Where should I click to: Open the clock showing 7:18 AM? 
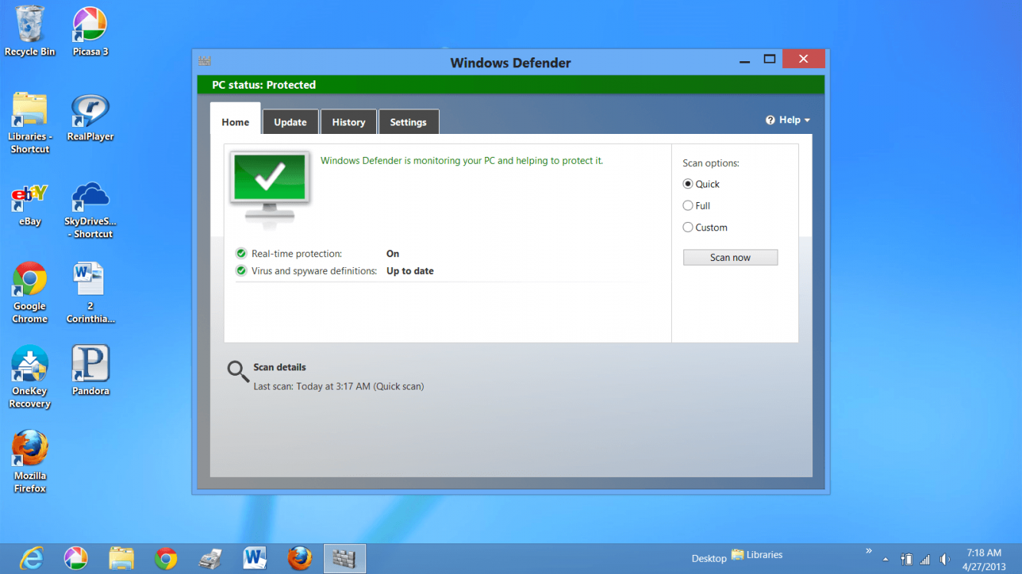(x=984, y=559)
